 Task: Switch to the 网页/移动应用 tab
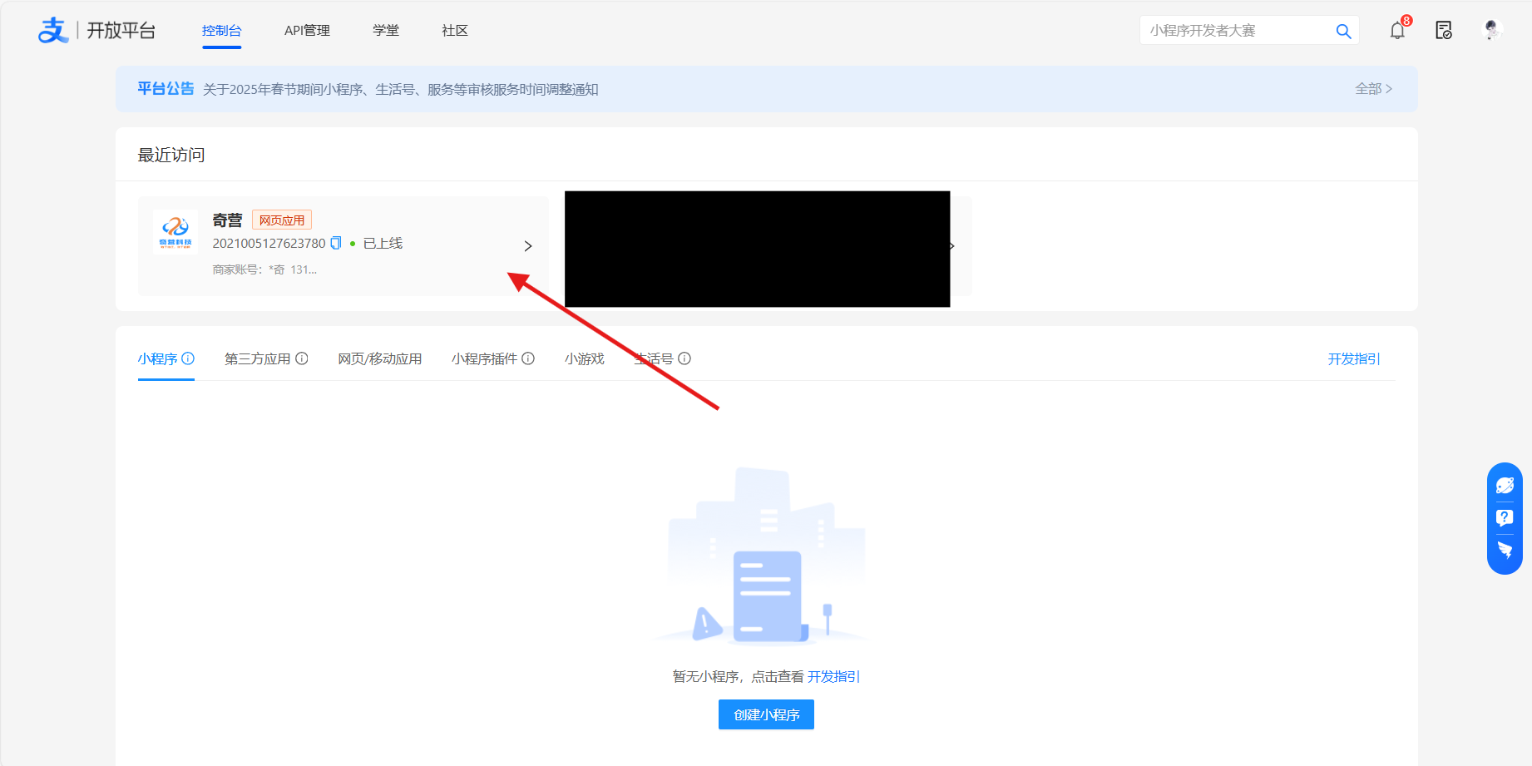coord(379,358)
